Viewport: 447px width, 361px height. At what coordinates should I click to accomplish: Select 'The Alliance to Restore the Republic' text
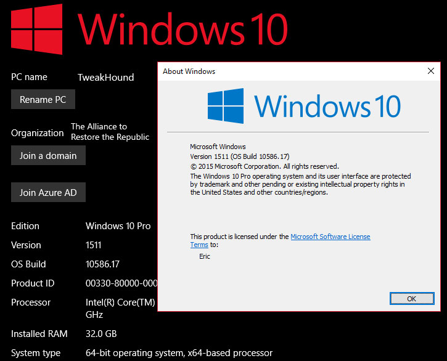(110, 132)
